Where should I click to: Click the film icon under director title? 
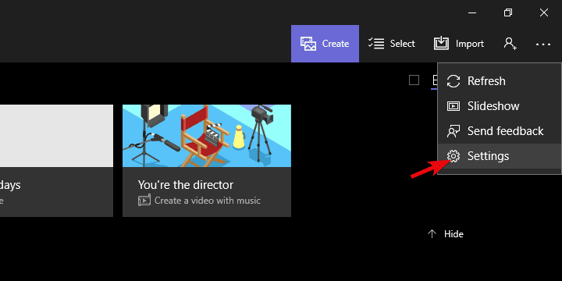(x=144, y=201)
